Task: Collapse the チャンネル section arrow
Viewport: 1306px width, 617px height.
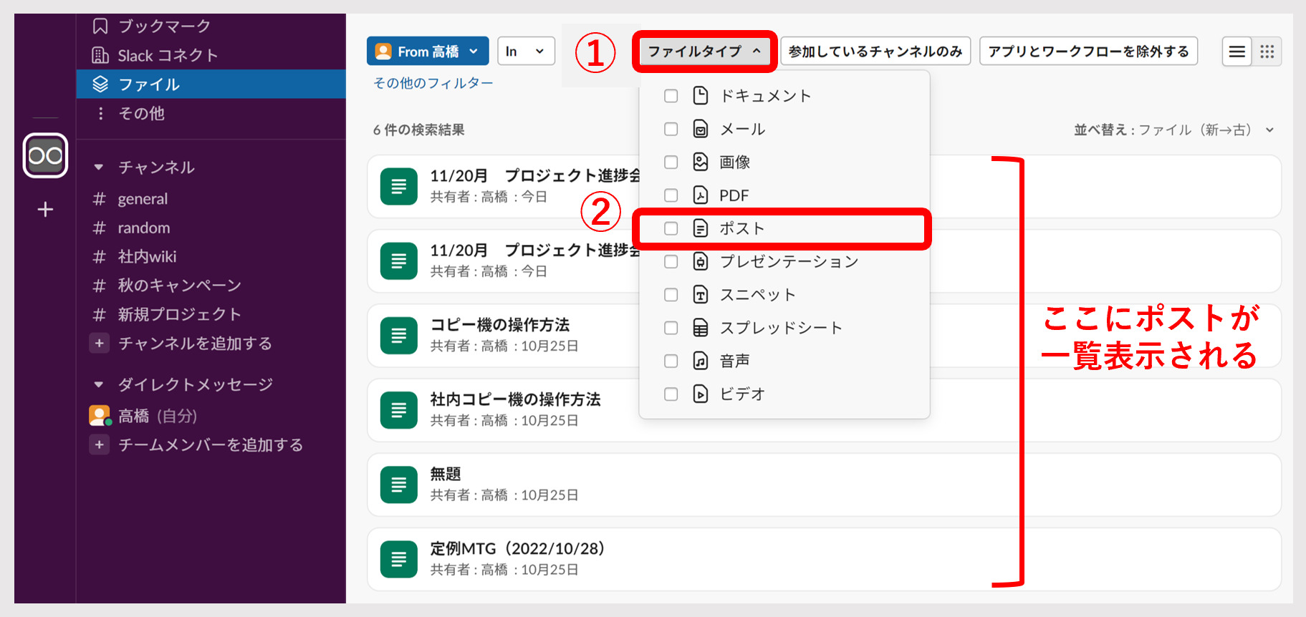Action: 99,167
